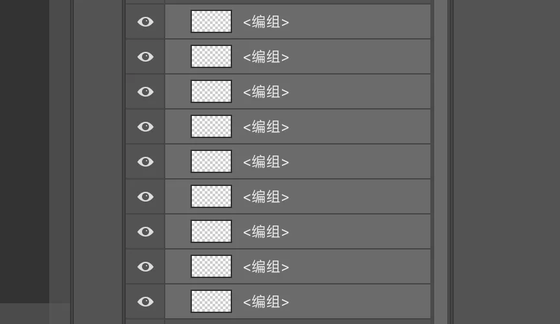Click thumbnail of seventh <编组> row from top

(211, 231)
